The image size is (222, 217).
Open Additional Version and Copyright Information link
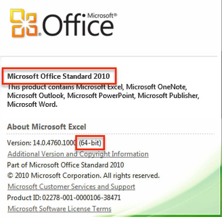click(x=78, y=154)
